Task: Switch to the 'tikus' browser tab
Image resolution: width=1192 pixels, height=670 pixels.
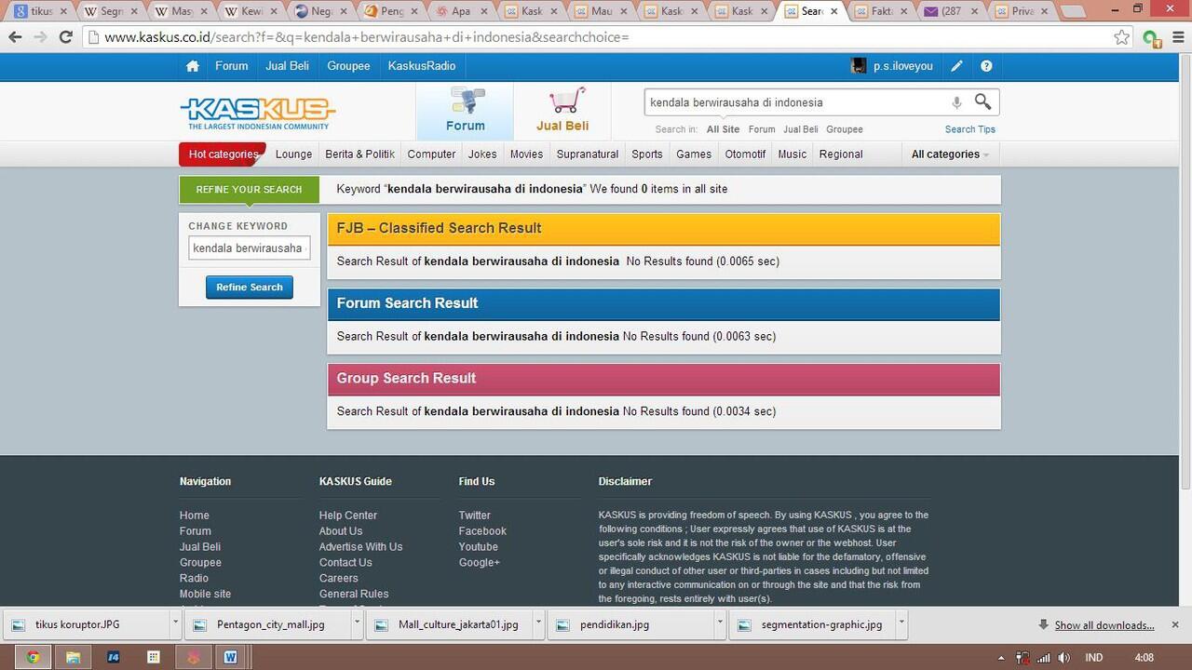Action: click(x=41, y=11)
